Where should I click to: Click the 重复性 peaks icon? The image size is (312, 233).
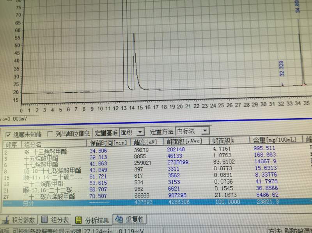119,219
